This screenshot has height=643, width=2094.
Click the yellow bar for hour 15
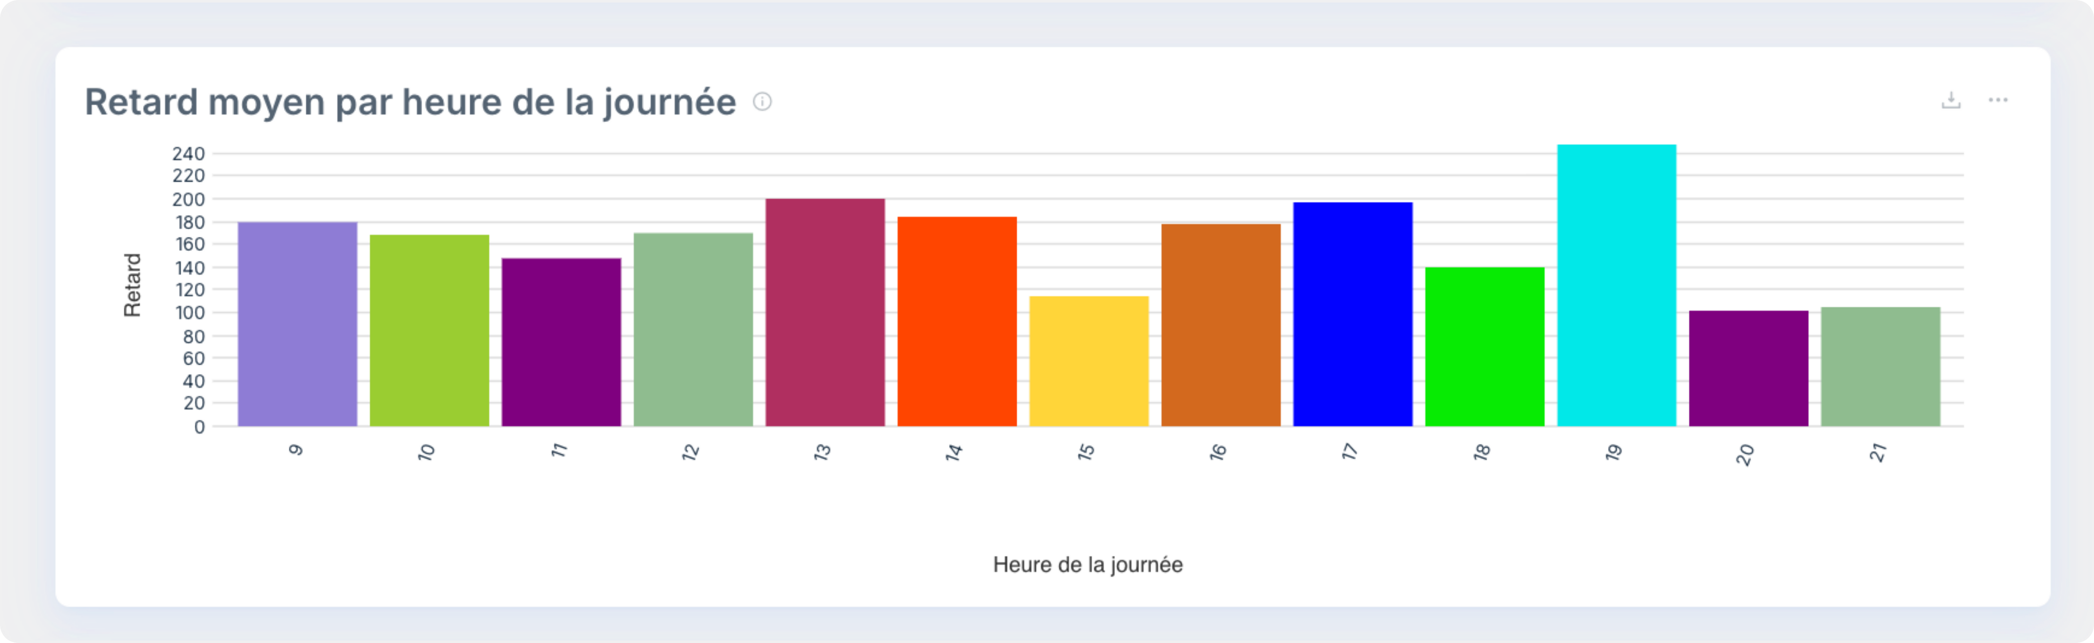click(1088, 361)
